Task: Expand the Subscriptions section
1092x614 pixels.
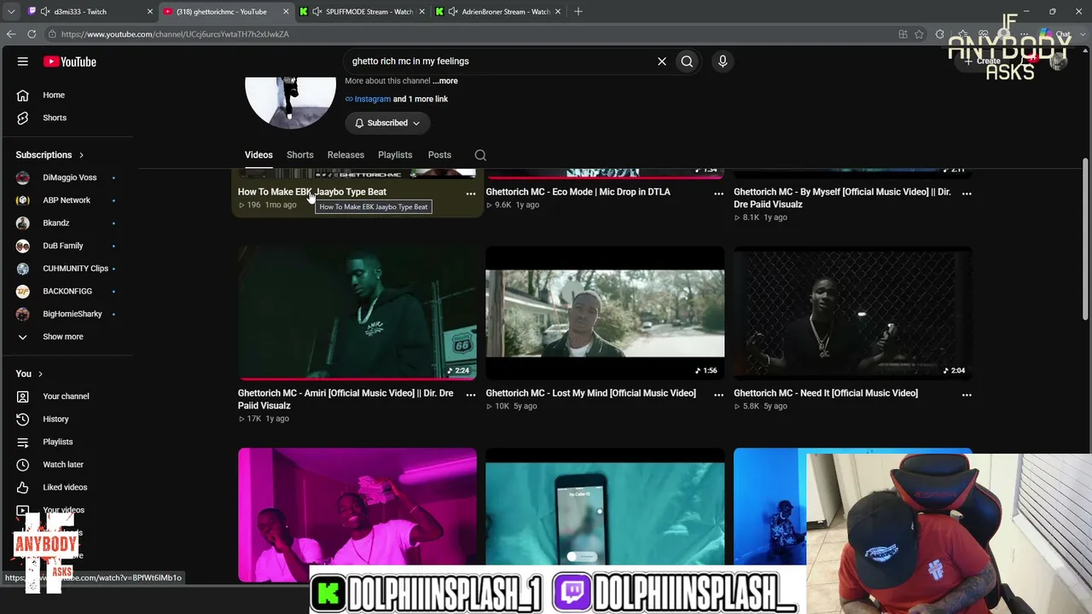Action: tap(49, 155)
